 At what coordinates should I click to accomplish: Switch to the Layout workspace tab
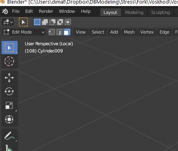pos(110,12)
